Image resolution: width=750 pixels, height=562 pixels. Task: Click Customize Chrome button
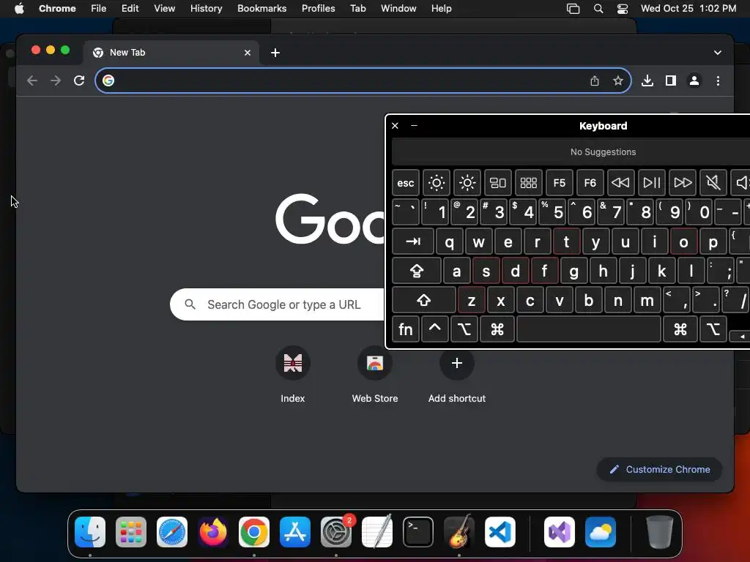[659, 469]
